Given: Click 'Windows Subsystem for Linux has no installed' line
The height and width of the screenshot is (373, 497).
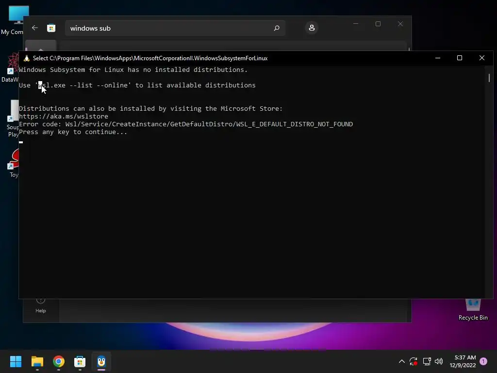Looking at the screenshot, I should tap(133, 70).
